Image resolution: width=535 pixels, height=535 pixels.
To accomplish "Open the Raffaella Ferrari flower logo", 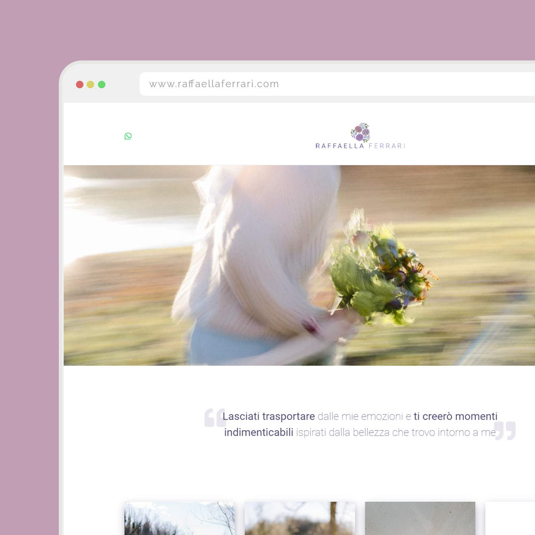I will pos(360,136).
